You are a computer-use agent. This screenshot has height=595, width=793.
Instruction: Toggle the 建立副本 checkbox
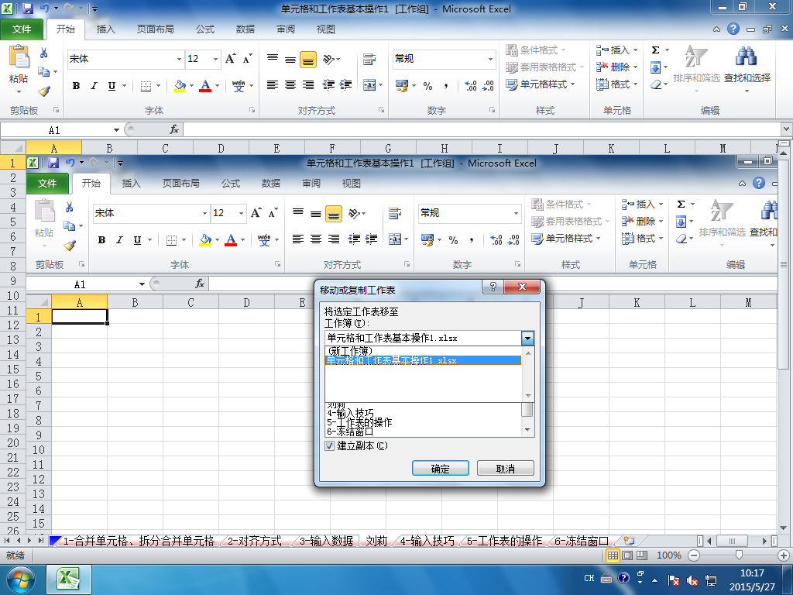point(329,445)
